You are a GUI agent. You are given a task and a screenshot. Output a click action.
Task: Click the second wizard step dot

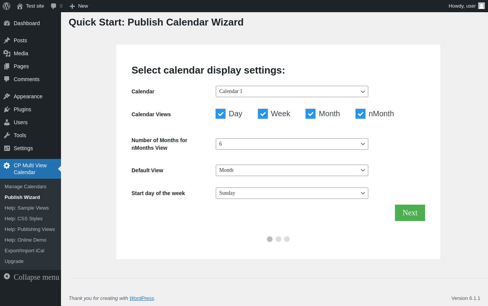(278, 239)
